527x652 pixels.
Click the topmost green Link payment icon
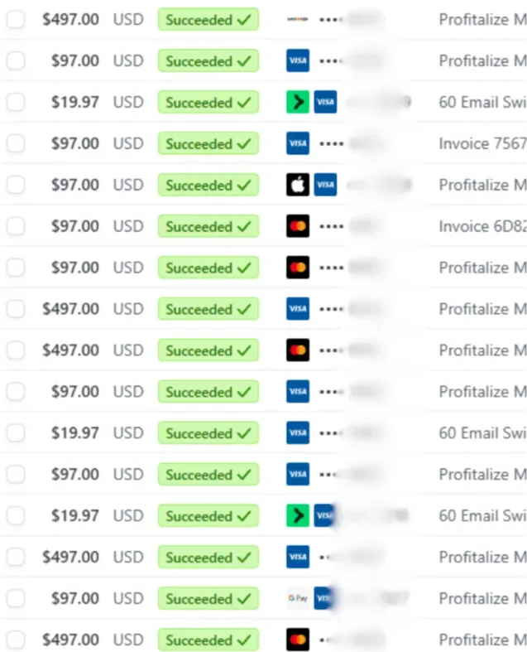(x=298, y=102)
